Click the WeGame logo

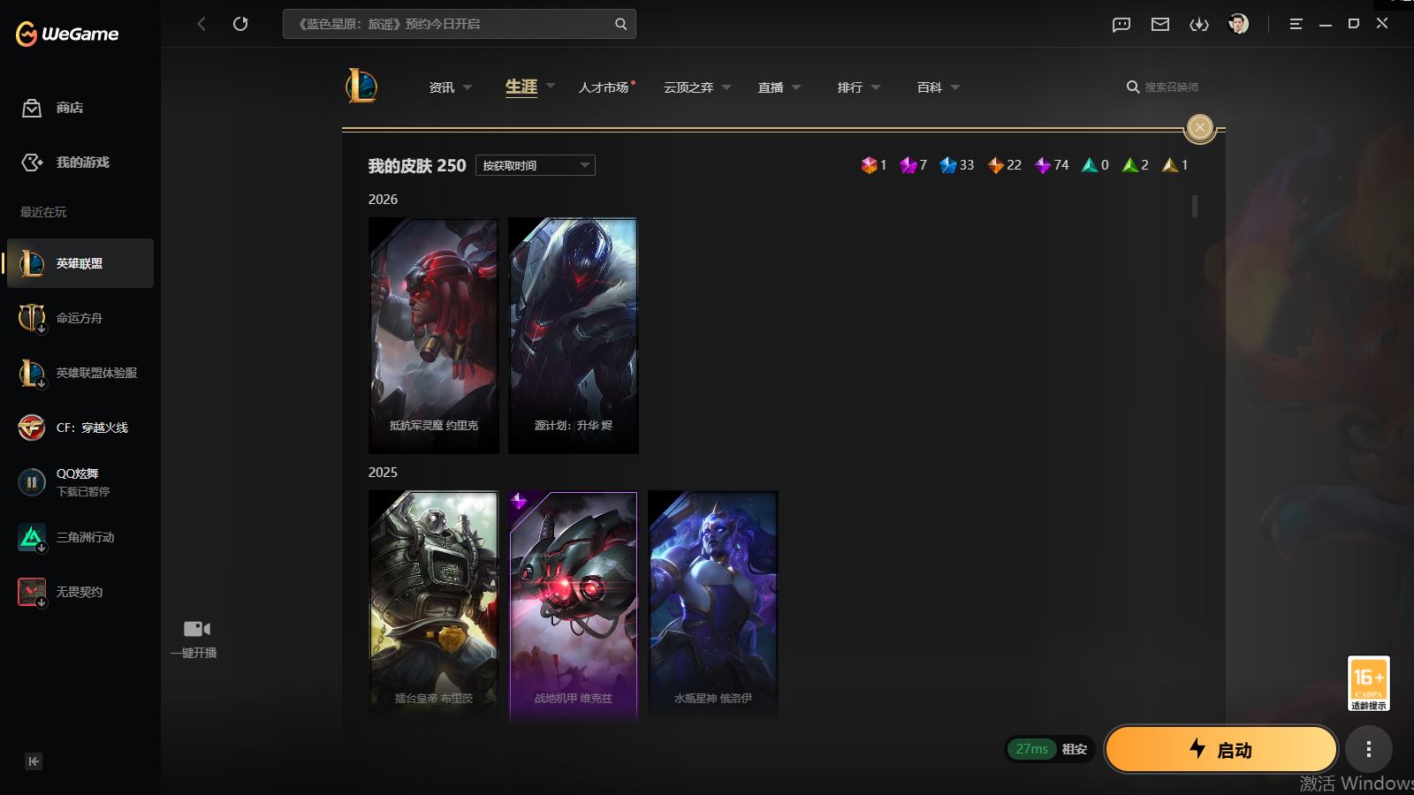pos(67,34)
